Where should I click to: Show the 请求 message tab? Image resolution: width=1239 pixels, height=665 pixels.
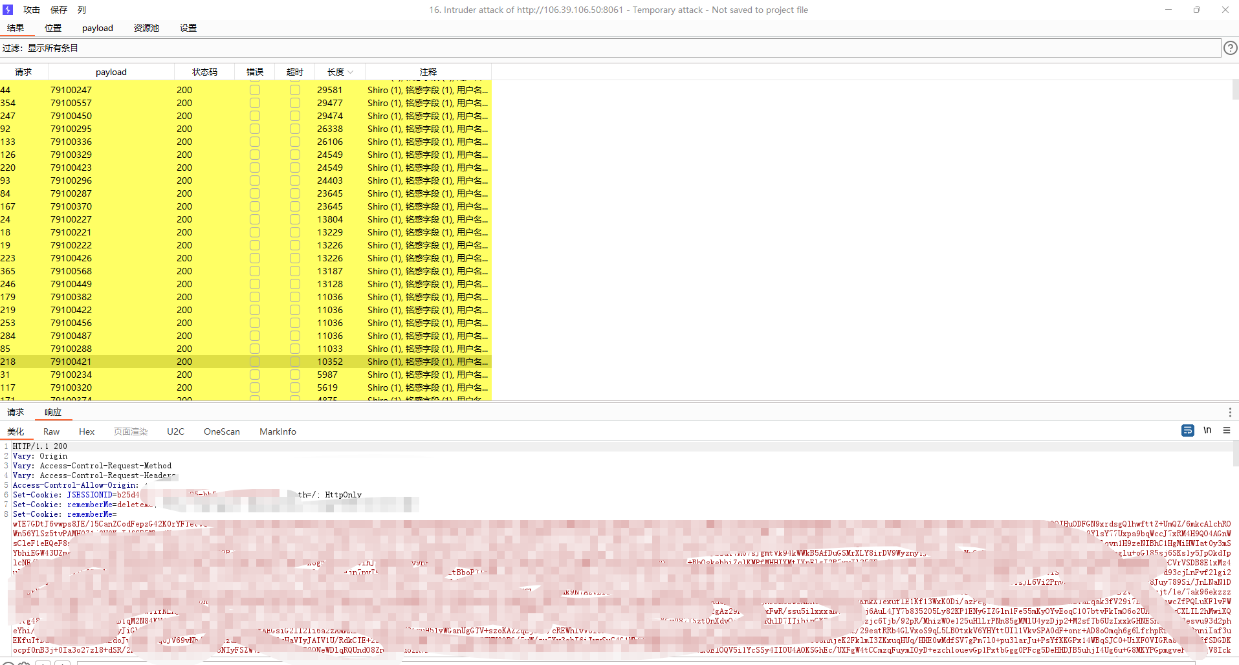point(16,412)
